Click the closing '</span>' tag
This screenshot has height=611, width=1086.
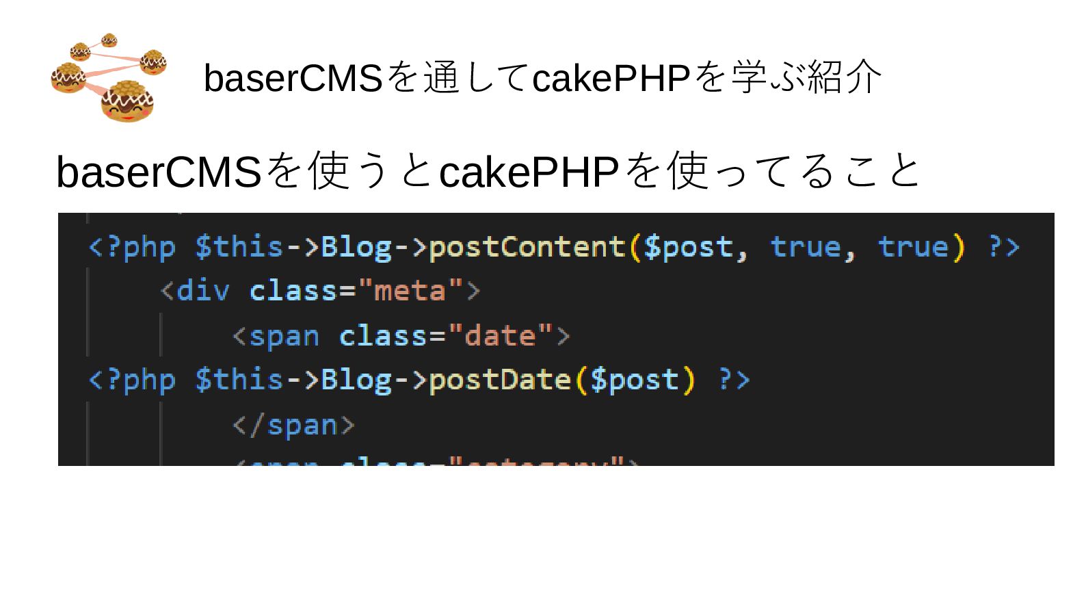point(294,426)
